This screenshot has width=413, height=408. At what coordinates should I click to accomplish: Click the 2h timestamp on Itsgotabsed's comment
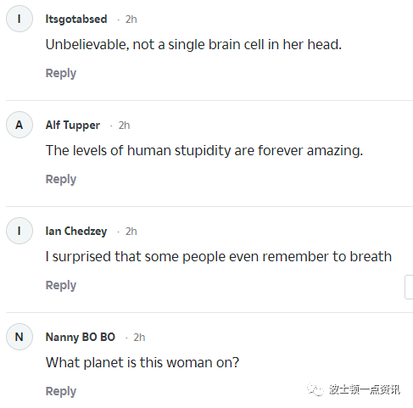tap(131, 20)
